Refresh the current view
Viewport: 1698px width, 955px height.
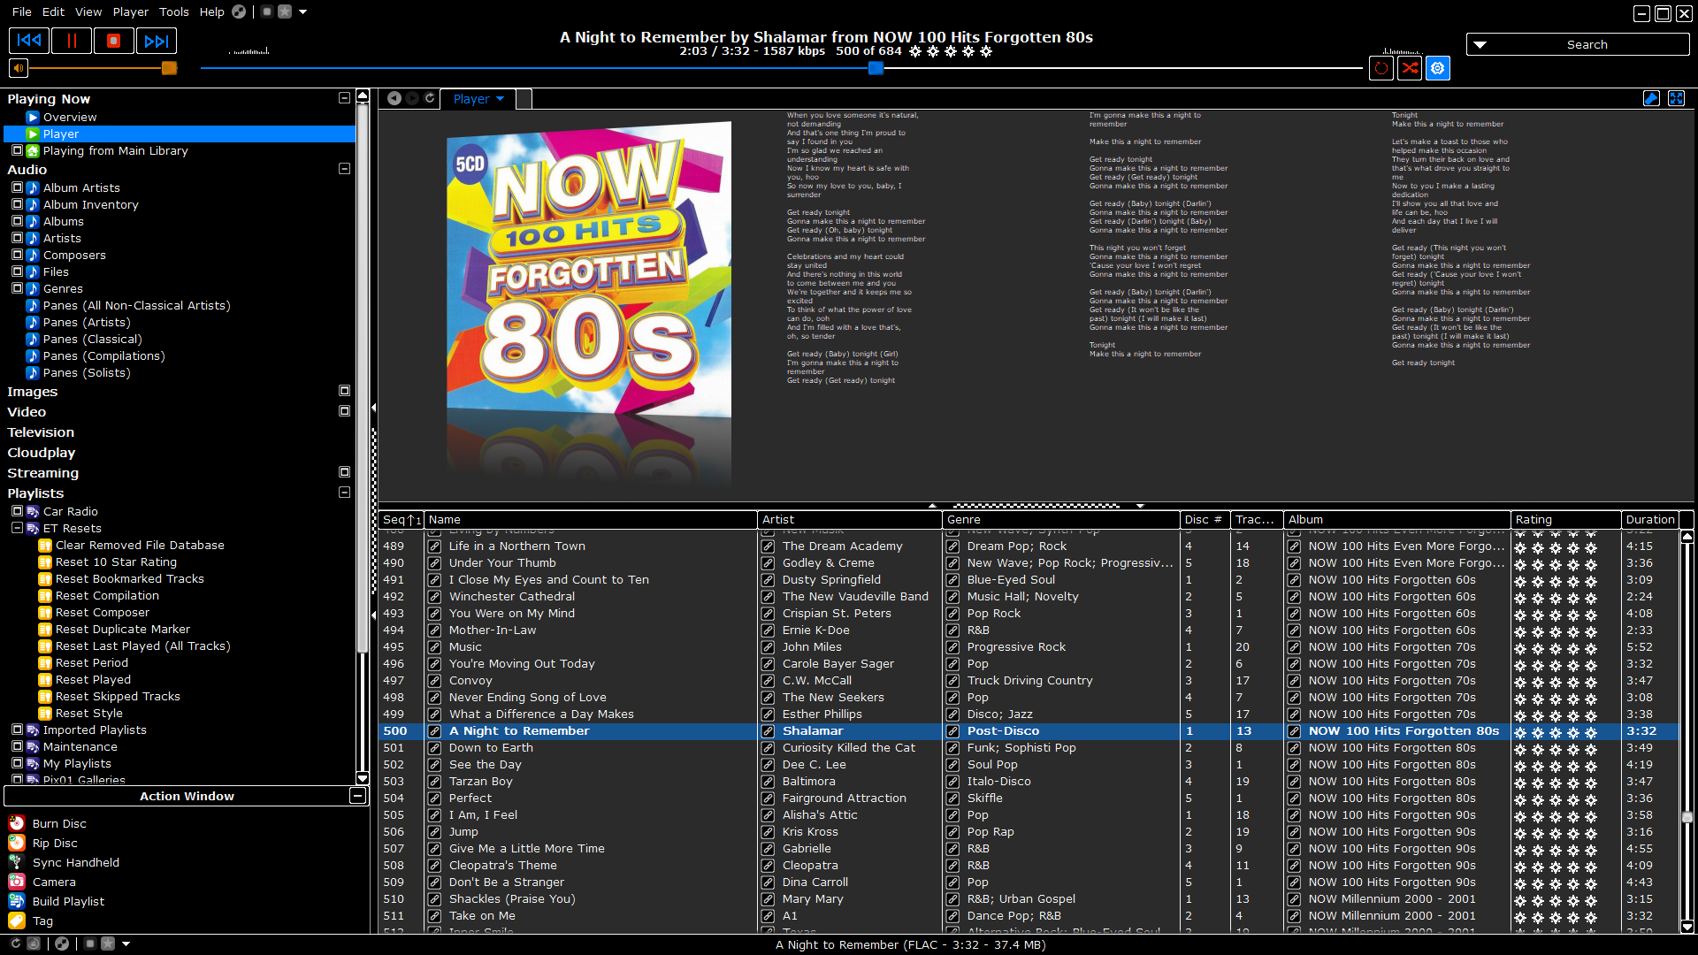tap(430, 99)
